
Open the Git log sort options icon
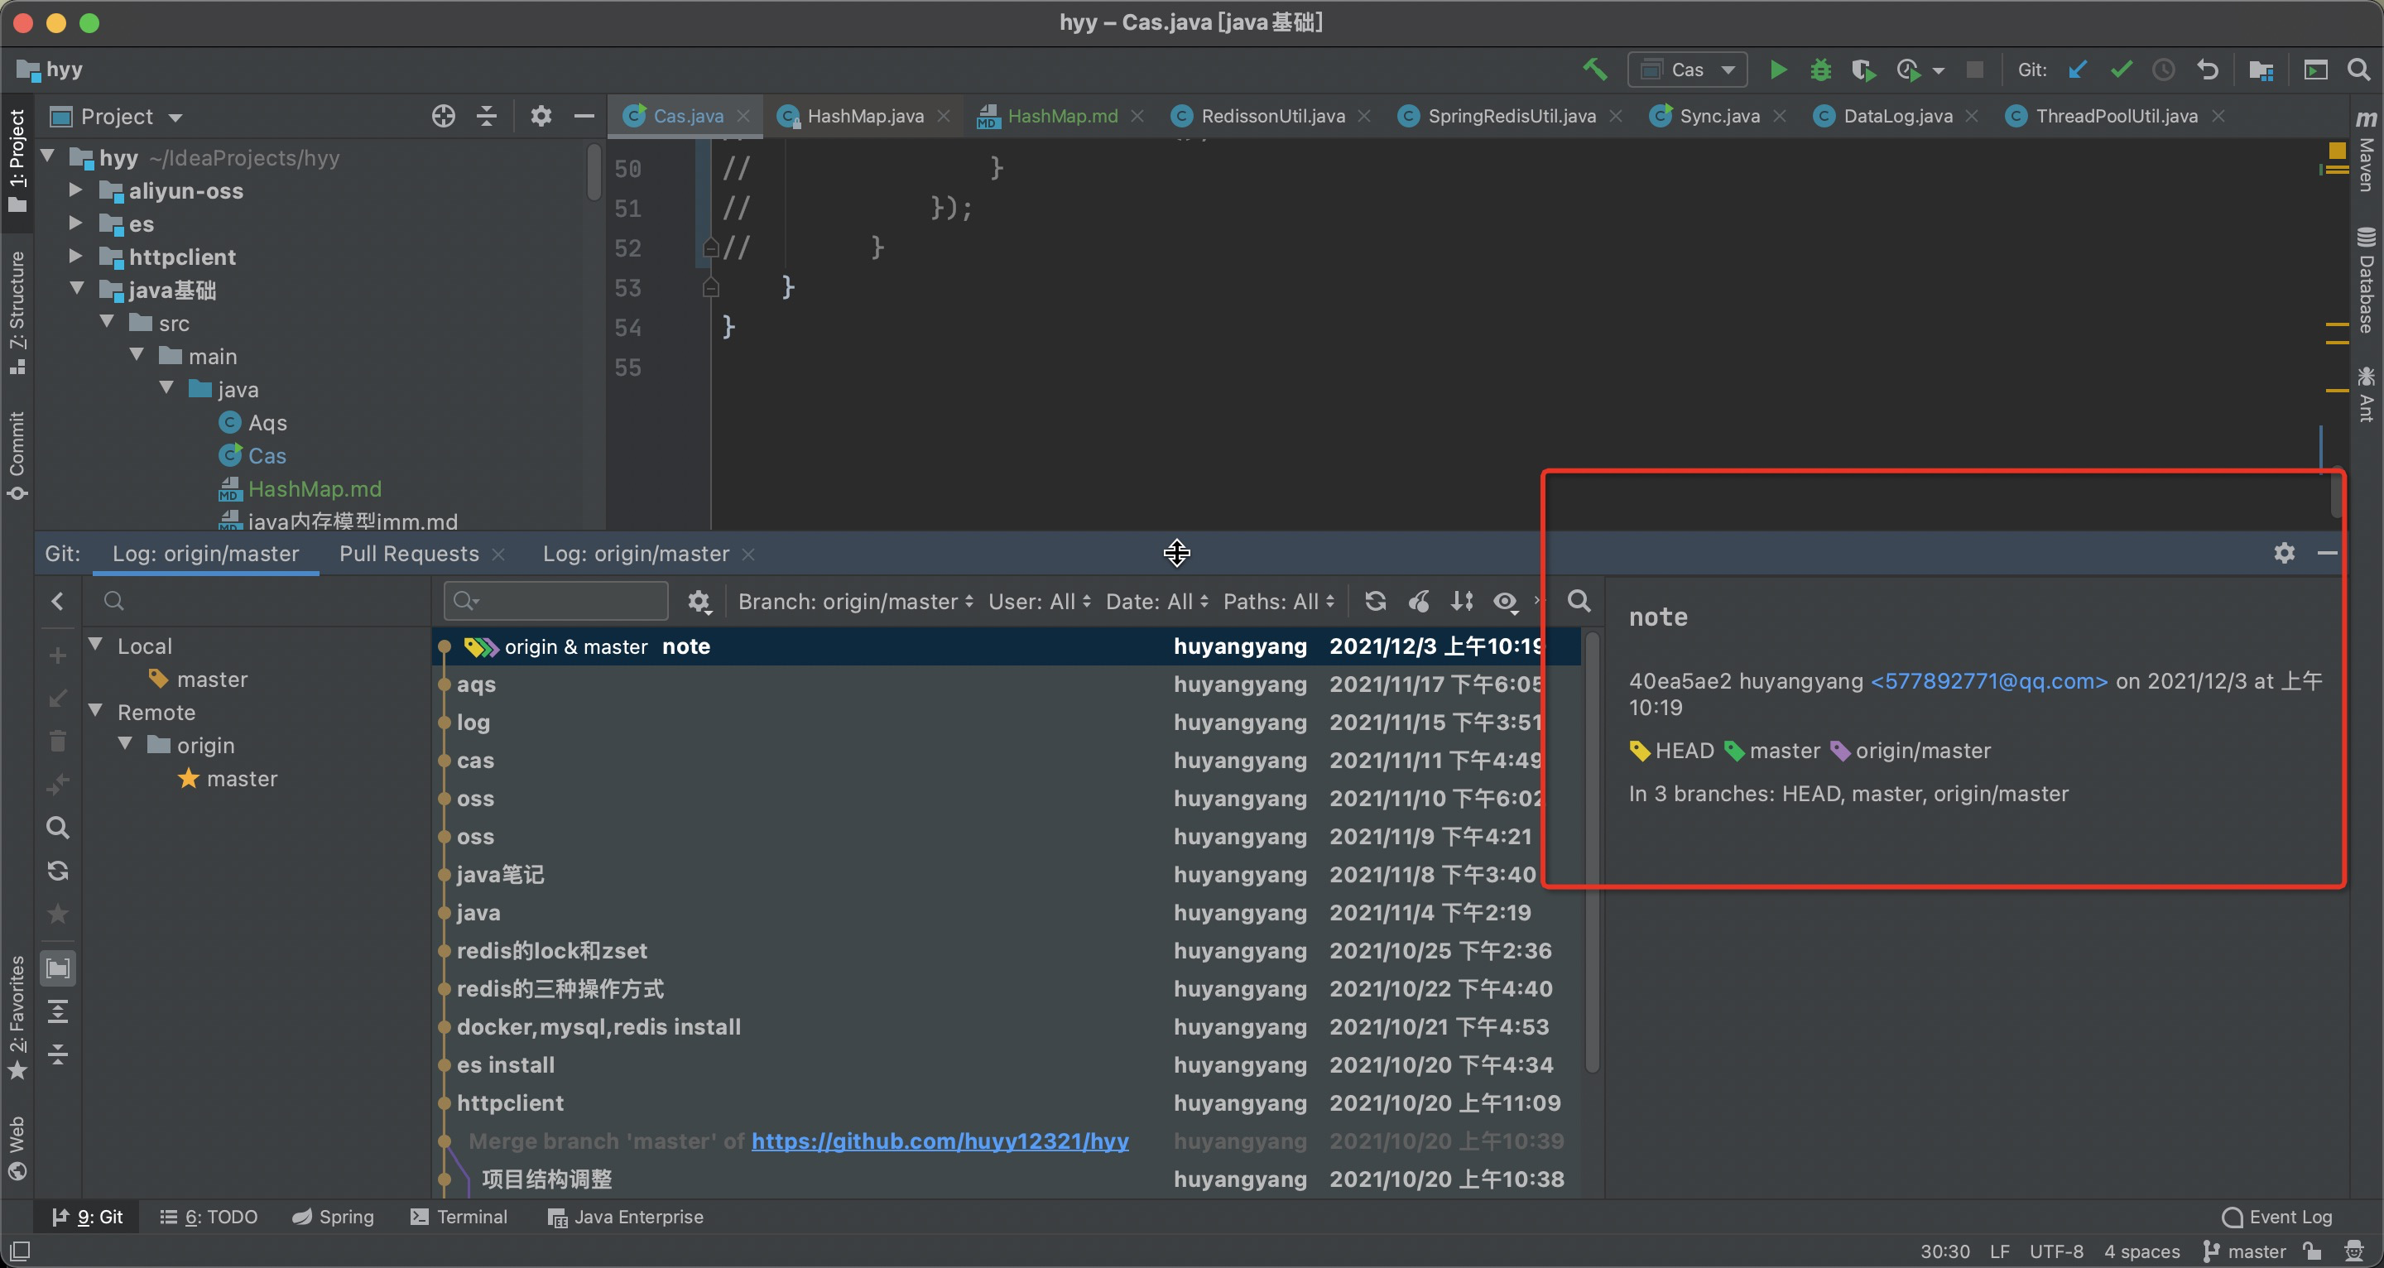[1462, 602]
